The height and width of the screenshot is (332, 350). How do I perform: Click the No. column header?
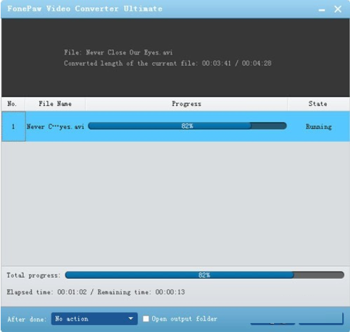(x=13, y=104)
